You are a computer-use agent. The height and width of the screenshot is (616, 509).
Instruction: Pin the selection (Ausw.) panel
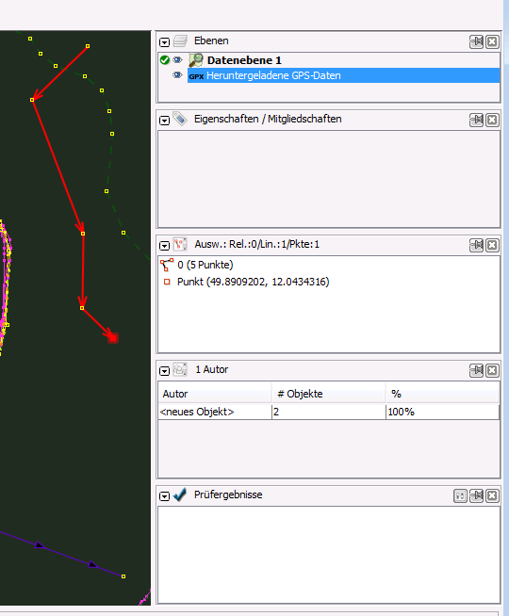point(476,245)
